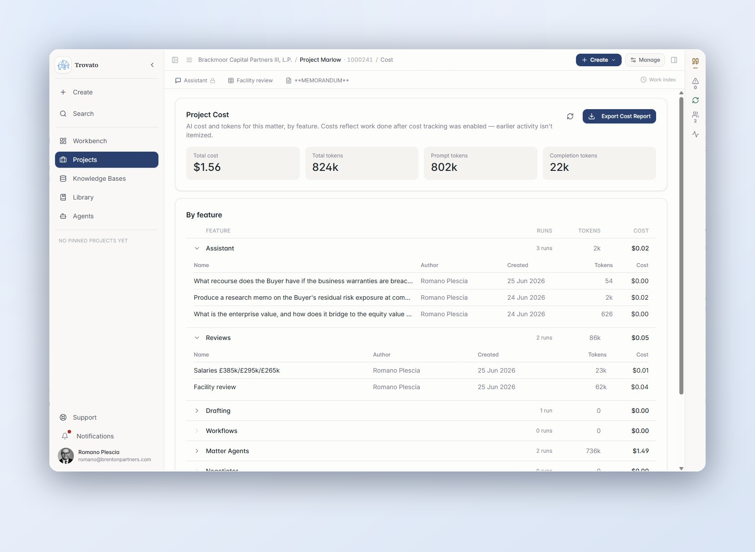Select Workbench in the sidebar
This screenshot has height=552, width=755.
[x=107, y=141]
